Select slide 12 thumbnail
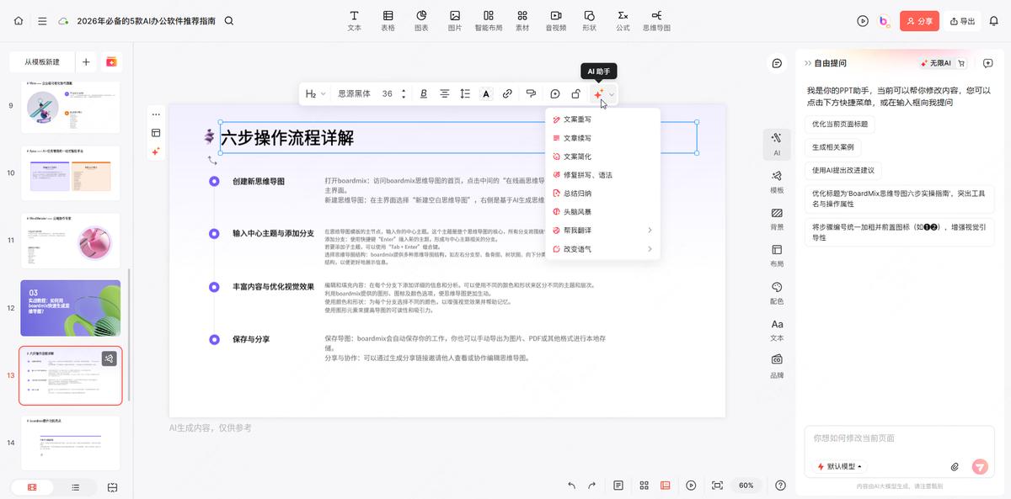 [70, 308]
